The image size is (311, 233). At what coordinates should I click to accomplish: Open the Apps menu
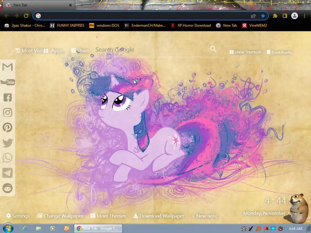click(53, 51)
